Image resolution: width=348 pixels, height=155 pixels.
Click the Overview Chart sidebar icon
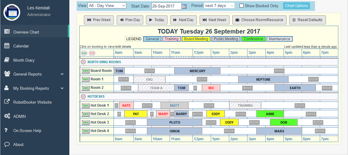(7, 32)
